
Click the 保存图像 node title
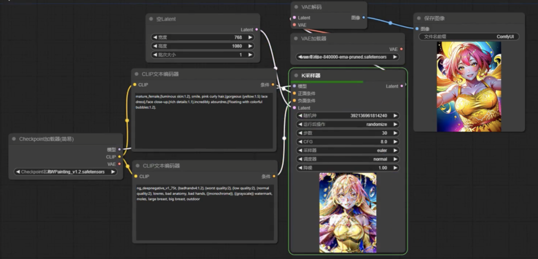pos(434,18)
